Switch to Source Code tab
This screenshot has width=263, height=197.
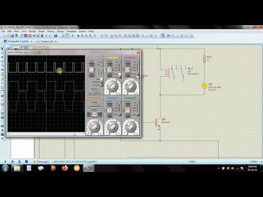coord(47,42)
